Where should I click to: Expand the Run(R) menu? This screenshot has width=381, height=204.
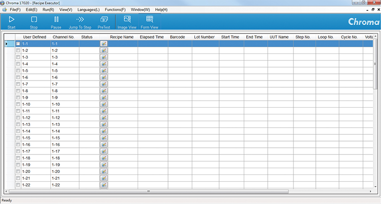coord(48,10)
